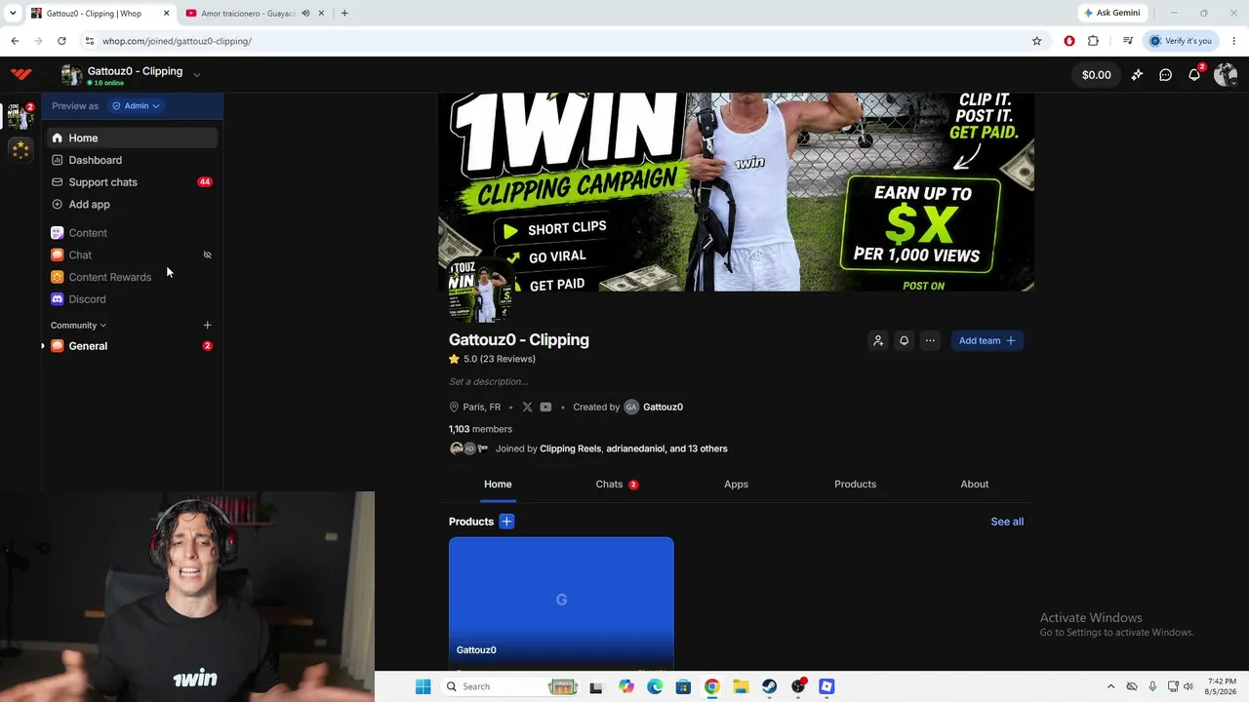Click the Verify it's you profile chip

pyautogui.click(x=1181, y=41)
